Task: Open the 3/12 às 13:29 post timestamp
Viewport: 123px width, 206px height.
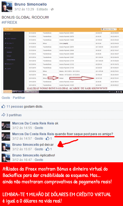Action: [x=24, y=9]
